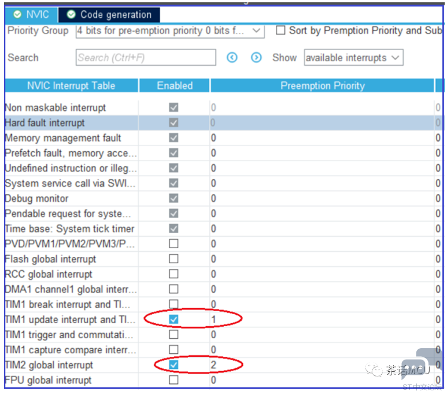Select the RCC global interrupt name
Image resolution: width=447 pixels, height=396 pixels.
click(49, 274)
